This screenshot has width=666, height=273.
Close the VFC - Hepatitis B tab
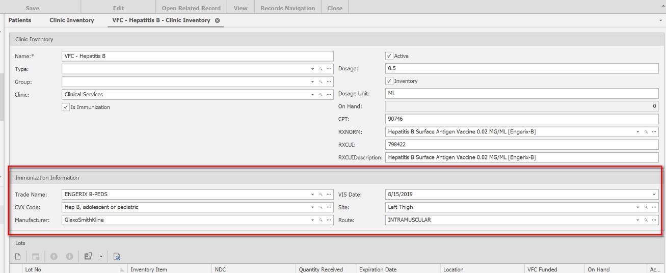[218, 20]
